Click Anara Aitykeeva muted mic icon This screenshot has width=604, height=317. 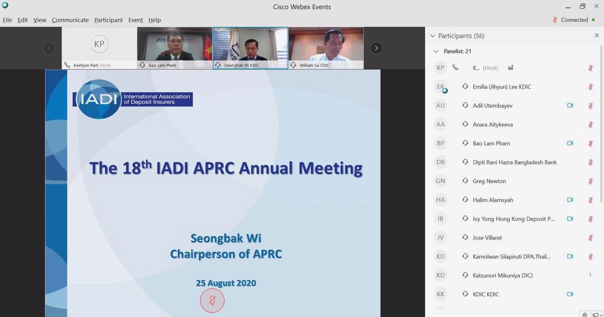[590, 125]
